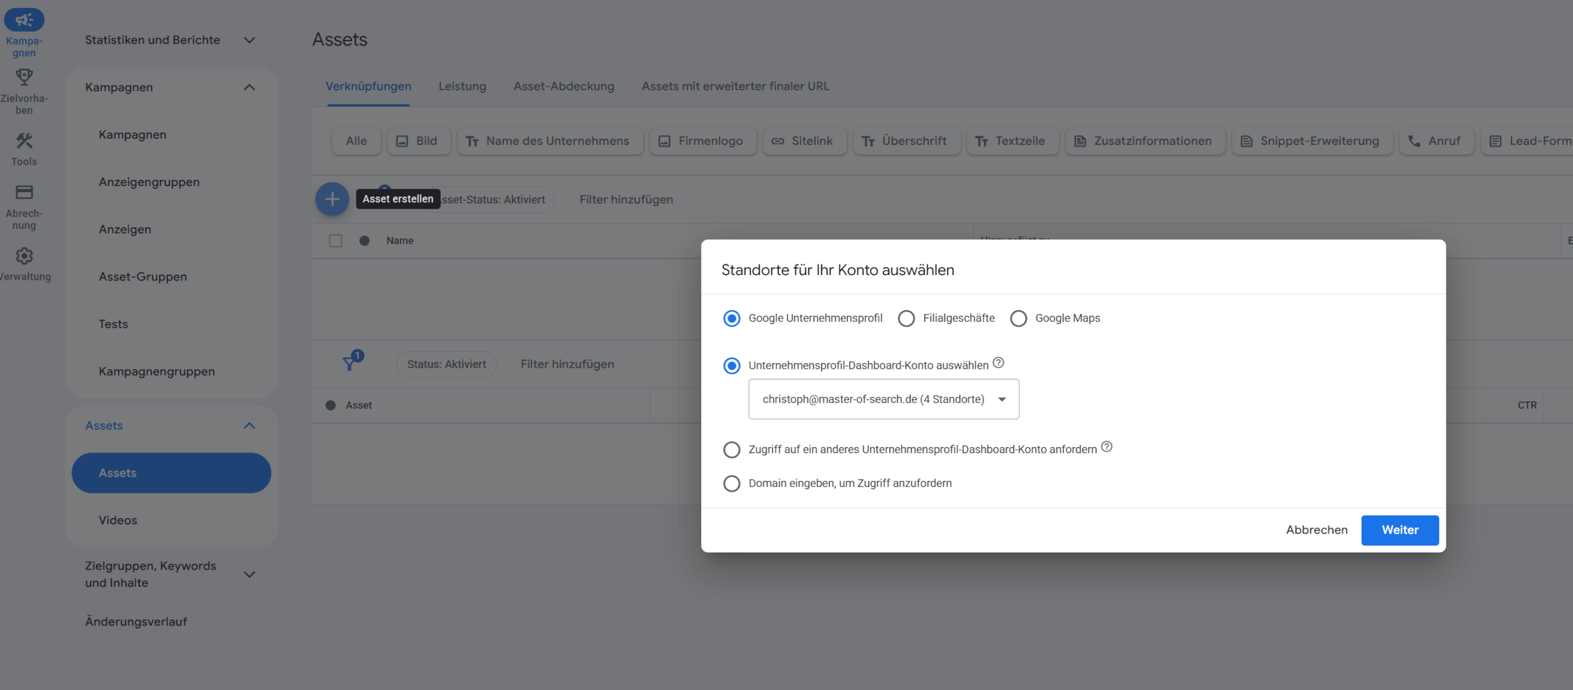Click the Anruf phone icon filter chip
This screenshot has width=1573, height=690.
[1414, 141]
